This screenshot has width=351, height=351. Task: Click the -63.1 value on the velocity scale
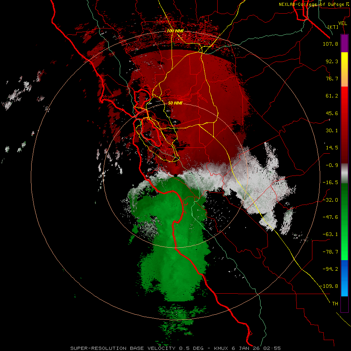(330, 234)
